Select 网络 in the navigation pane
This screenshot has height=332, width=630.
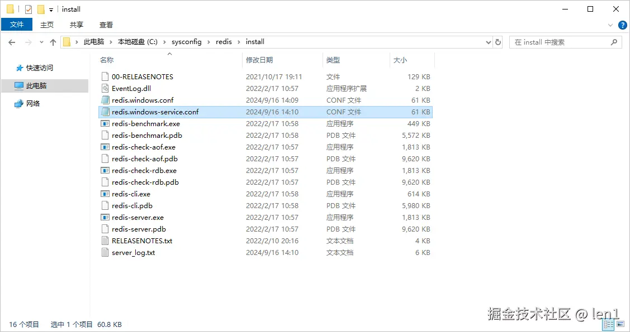pos(33,103)
